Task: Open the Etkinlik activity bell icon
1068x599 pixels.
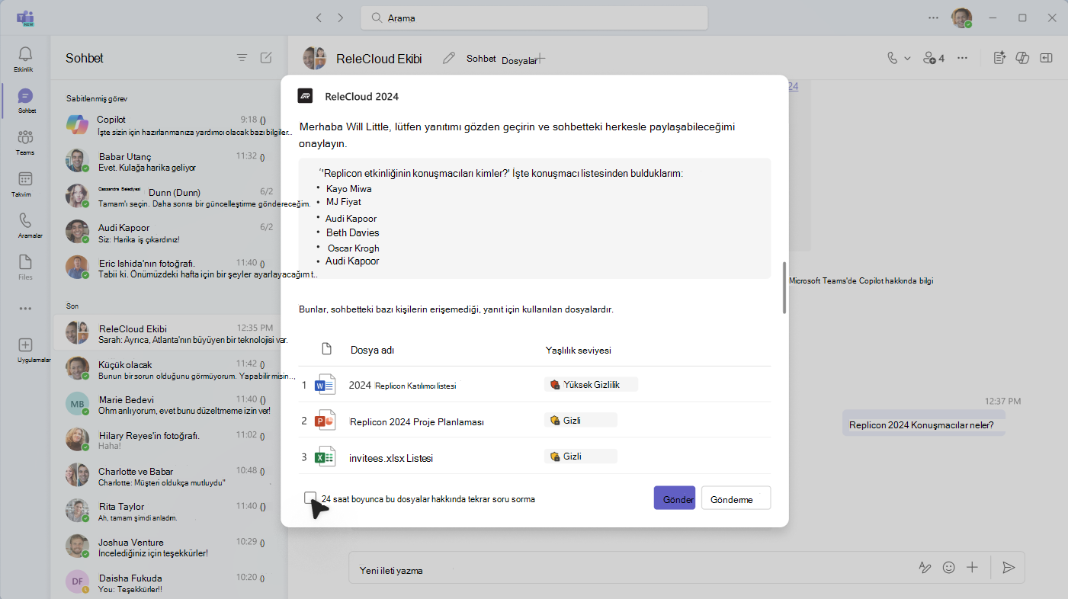Action: point(25,53)
